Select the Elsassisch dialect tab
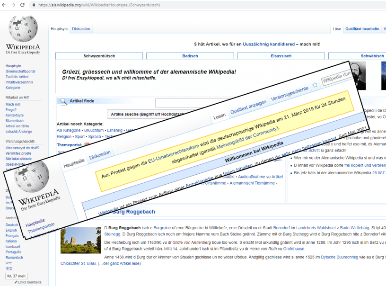Image resolution: width=386 pixels, height=286 pixels. 281,56
